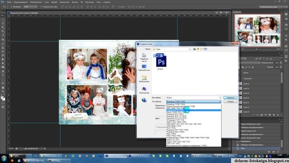Choose Photoshop PDF format in list
The image size is (289, 163).
click(x=177, y=130)
